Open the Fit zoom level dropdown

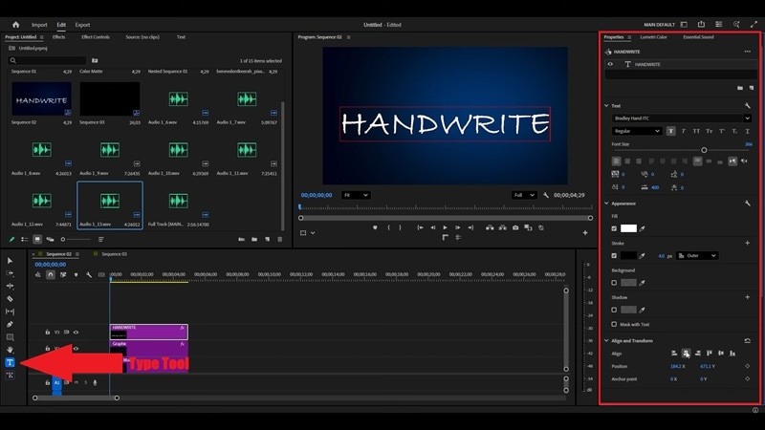coord(355,195)
